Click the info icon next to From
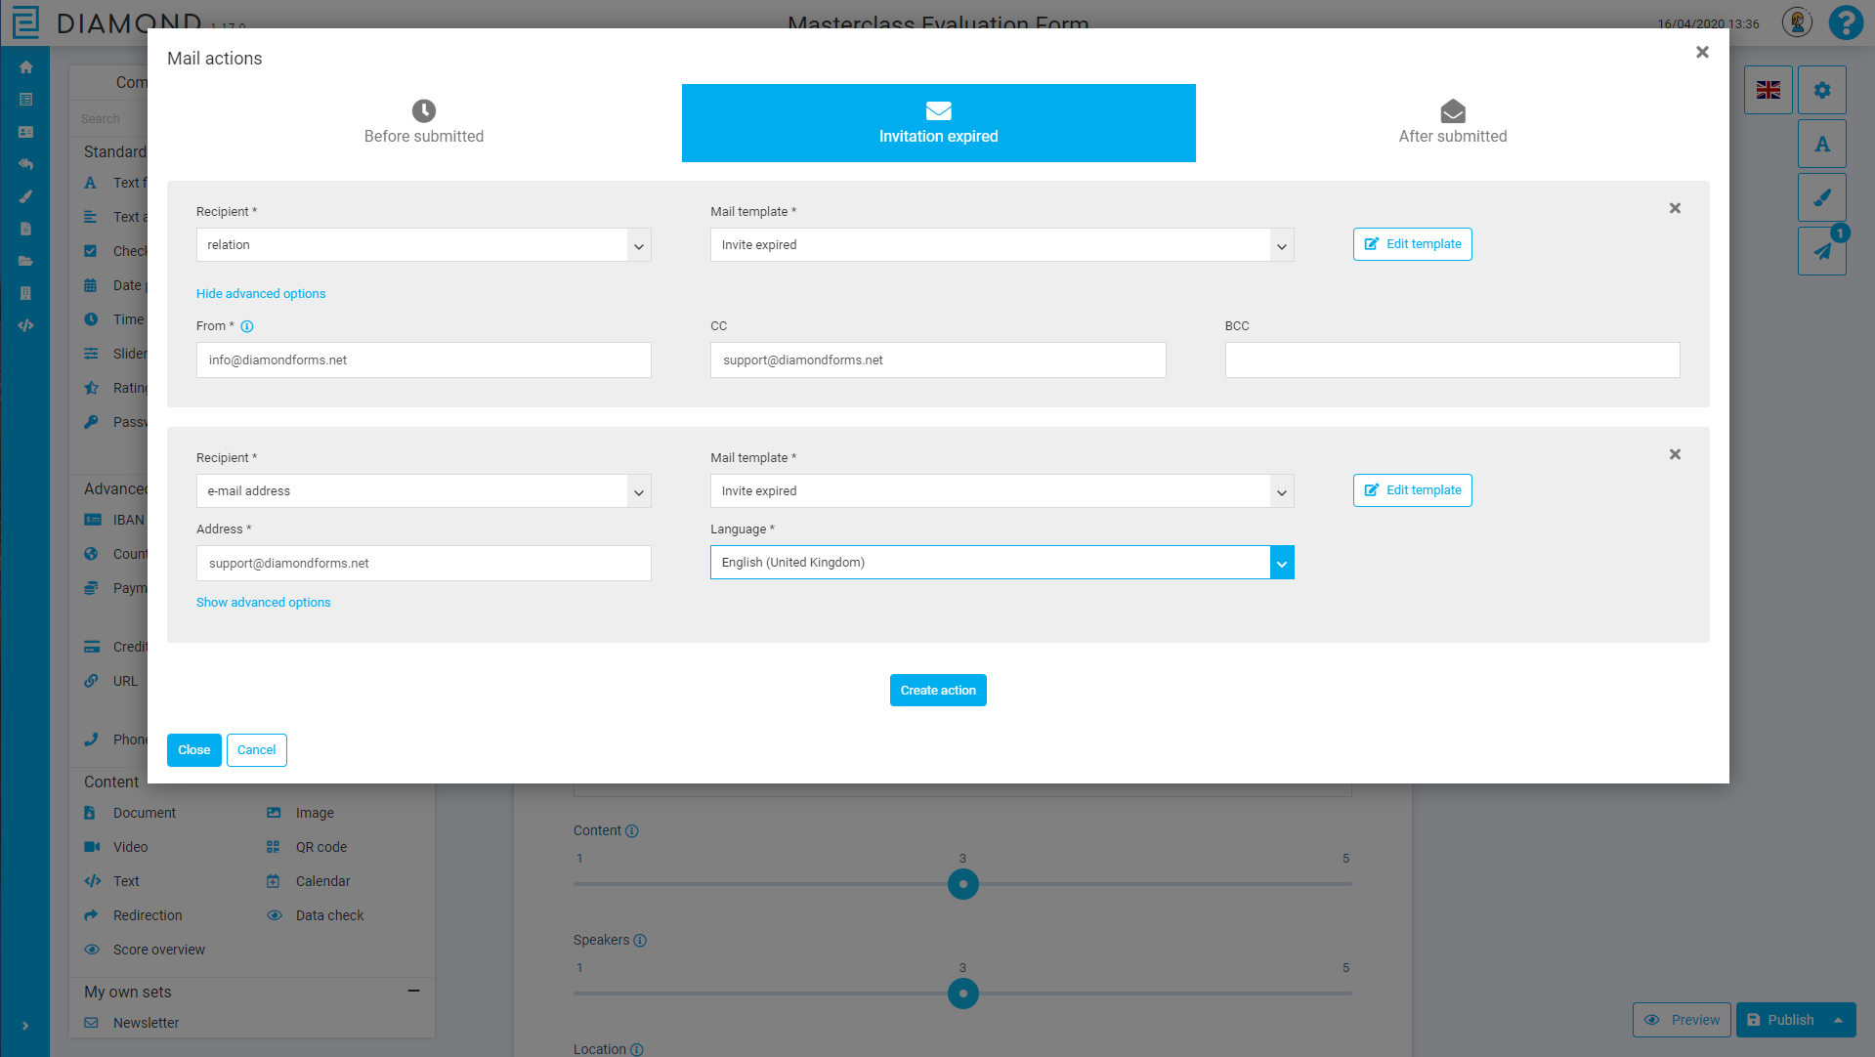This screenshot has height=1057, width=1875. tap(247, 326)
